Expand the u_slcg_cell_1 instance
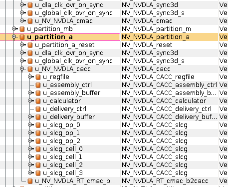 click(30, 156)
